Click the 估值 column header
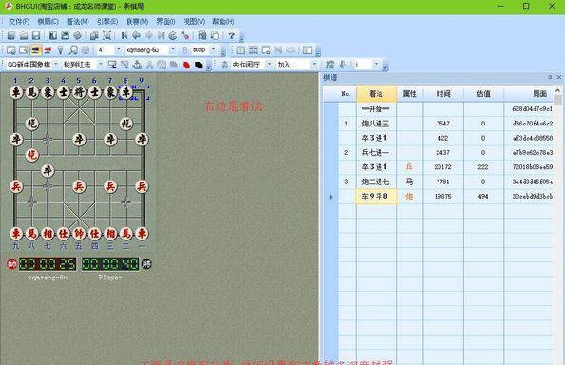 [x=483, y=94]
